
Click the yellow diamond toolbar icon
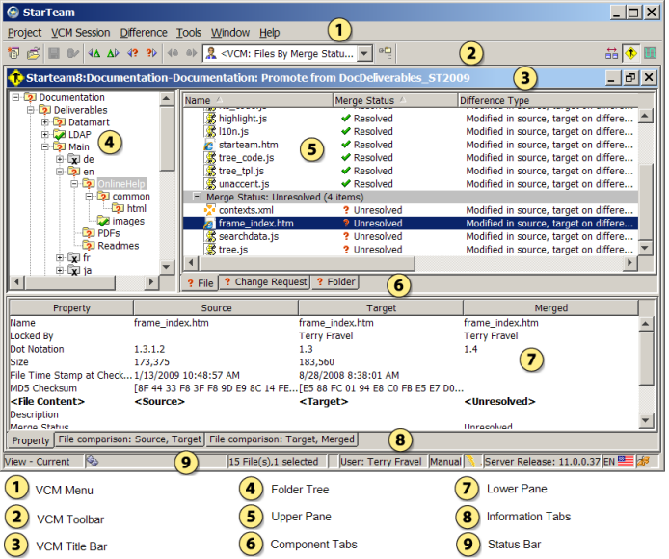pos(631,54)
